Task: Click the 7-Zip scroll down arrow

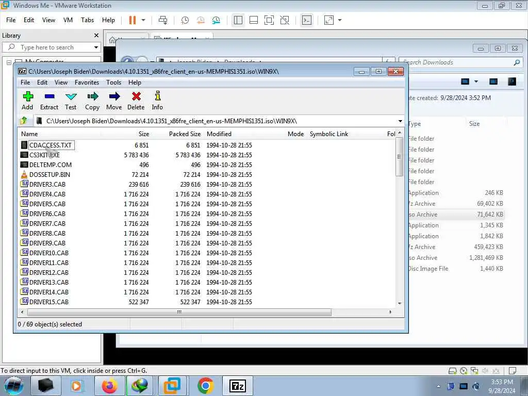Action: coord(400,303)
